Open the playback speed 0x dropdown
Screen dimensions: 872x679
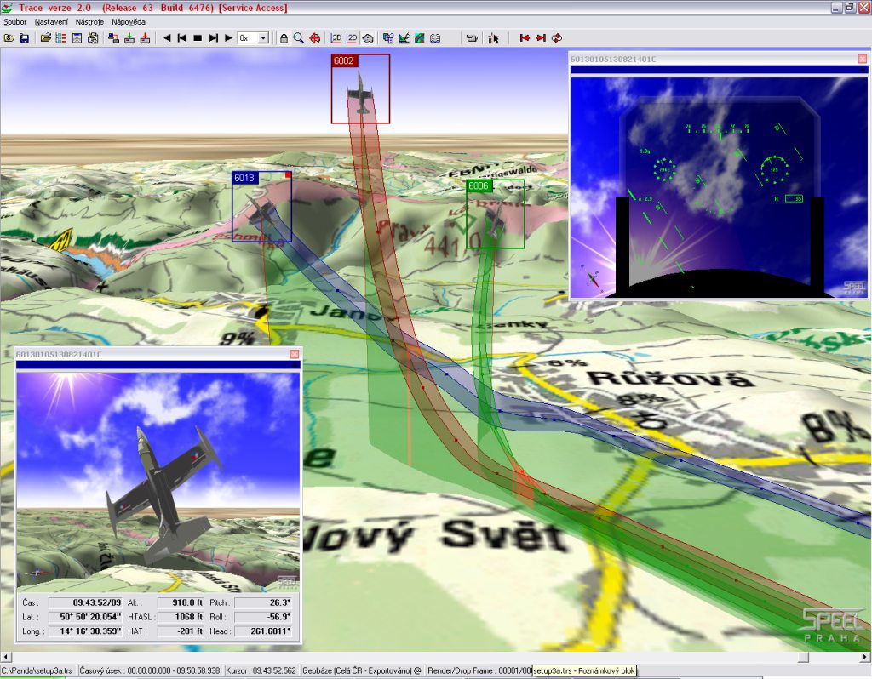point(262,38)
